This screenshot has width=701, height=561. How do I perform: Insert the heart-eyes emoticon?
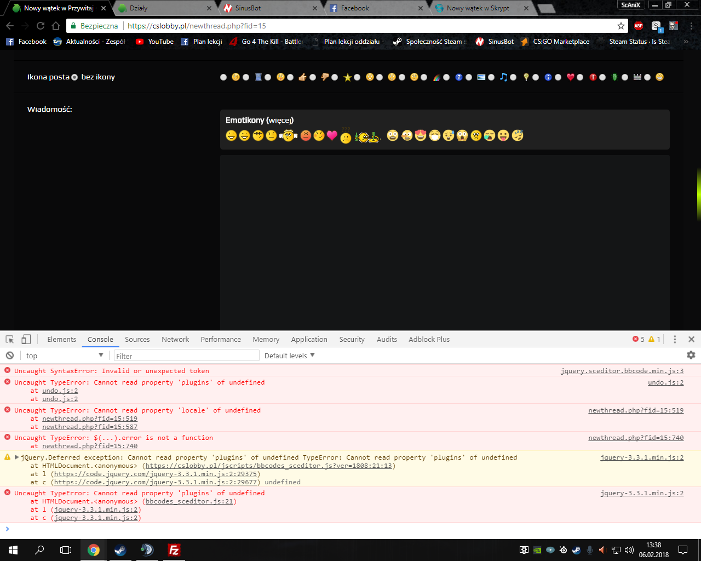pyautogui.click(x=421, y=135)
